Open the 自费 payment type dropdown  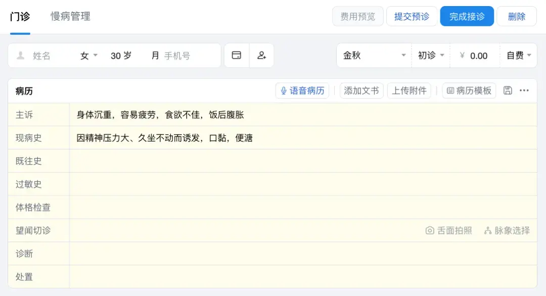click(519, 55)
